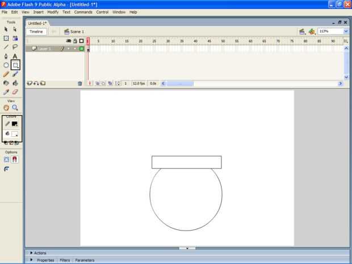Image resolution: width=352 pixels, height=264 pixels.
Task: Select the Pen tool
Action: tap(6, 56)
